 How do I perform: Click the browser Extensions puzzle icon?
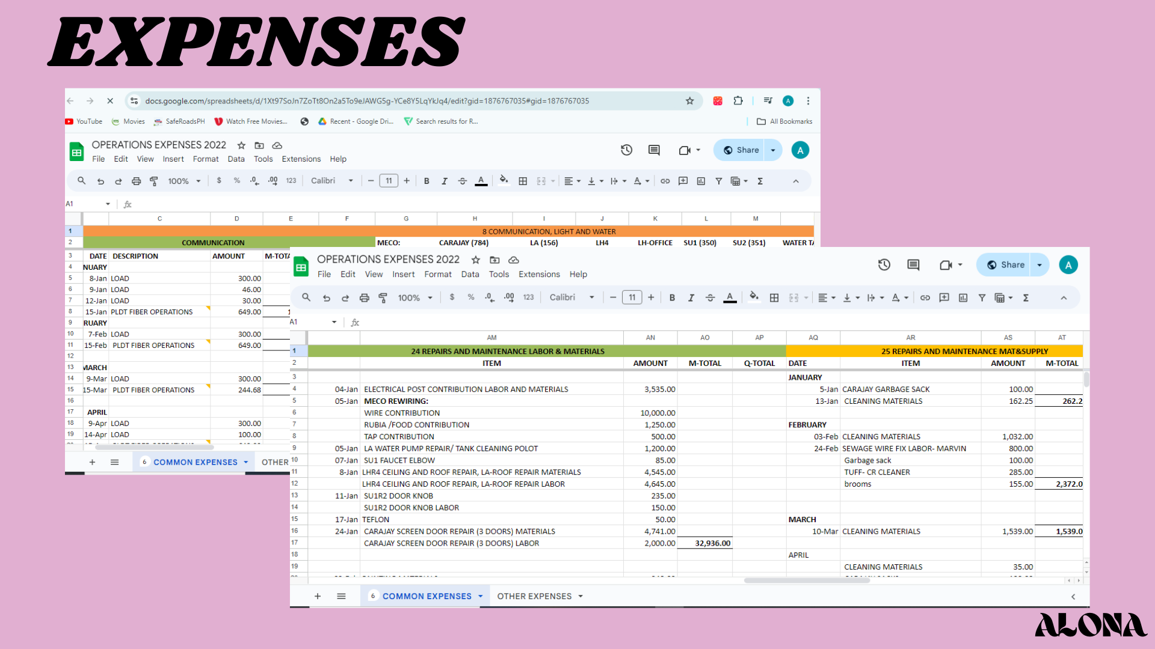[x=738, y=101]
